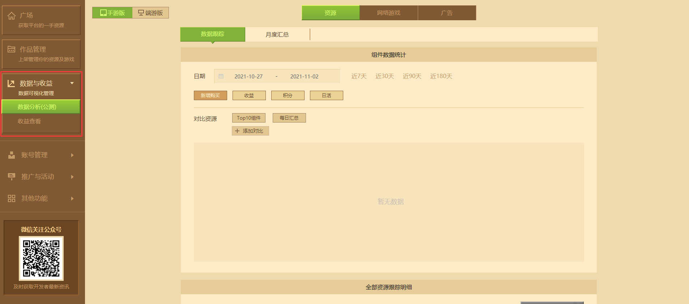The height and width of the screenshot is (304, 689).
Task: Switch to 手游版 mode
Action: (x=112, y=13)
